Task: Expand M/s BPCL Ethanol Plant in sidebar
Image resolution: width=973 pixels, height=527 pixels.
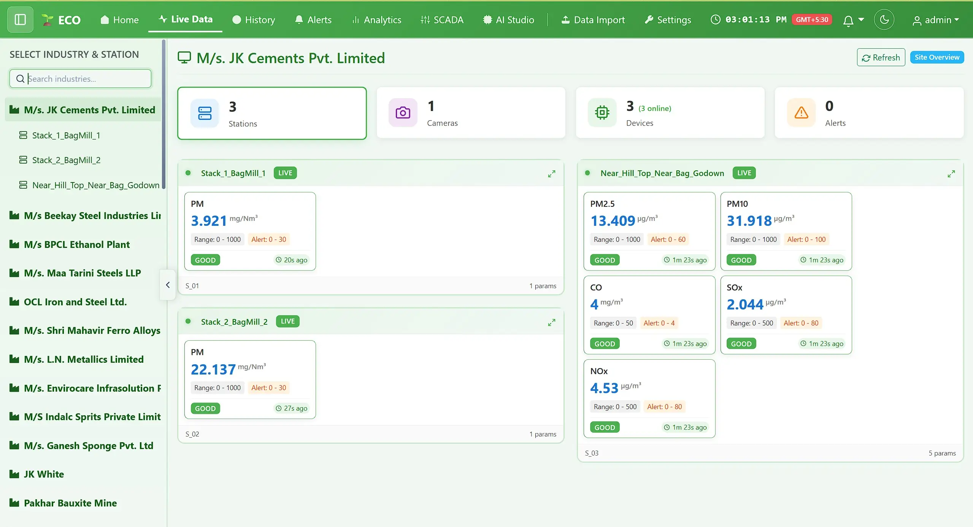Action: 69,244
